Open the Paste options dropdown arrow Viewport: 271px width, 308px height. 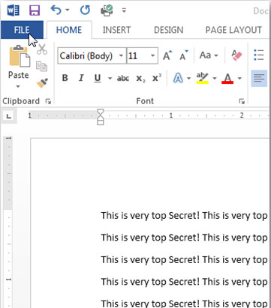pos(18,87)
